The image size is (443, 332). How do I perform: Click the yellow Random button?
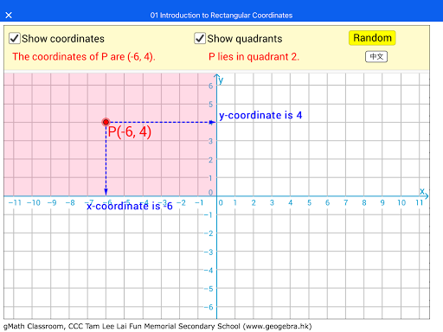point(372,38)
